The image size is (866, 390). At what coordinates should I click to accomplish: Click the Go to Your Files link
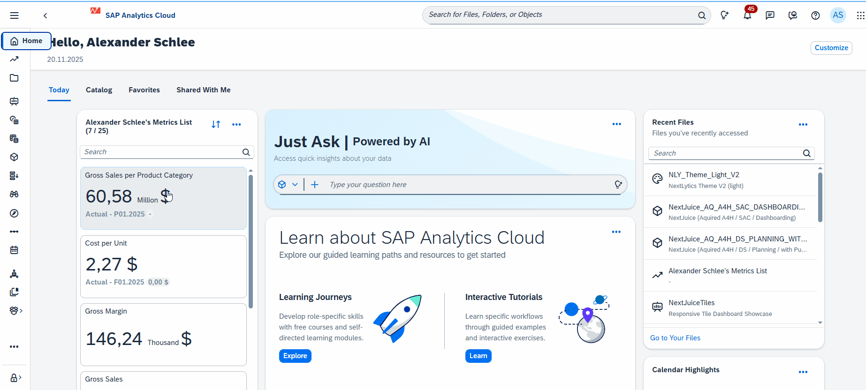point(675,338)
